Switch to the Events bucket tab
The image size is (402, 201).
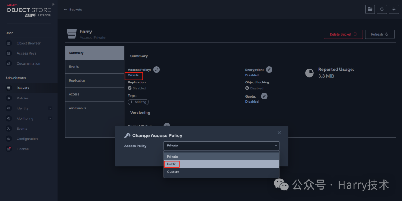pyautogui.click(x=74, y=67)
